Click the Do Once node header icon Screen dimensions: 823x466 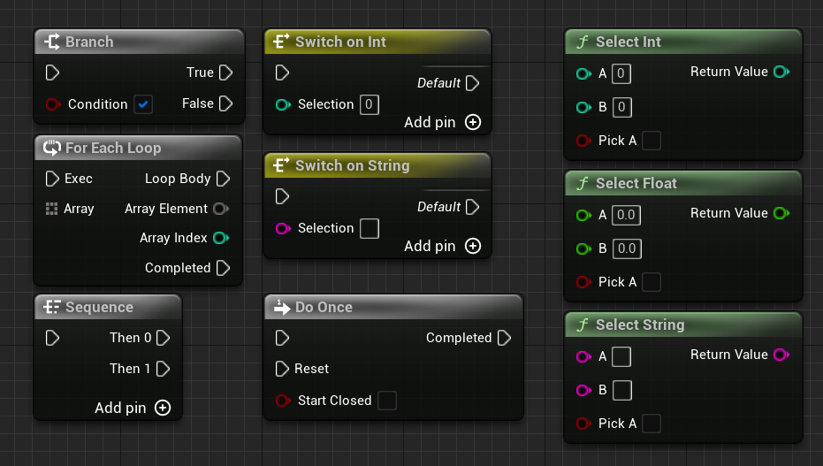282,307
